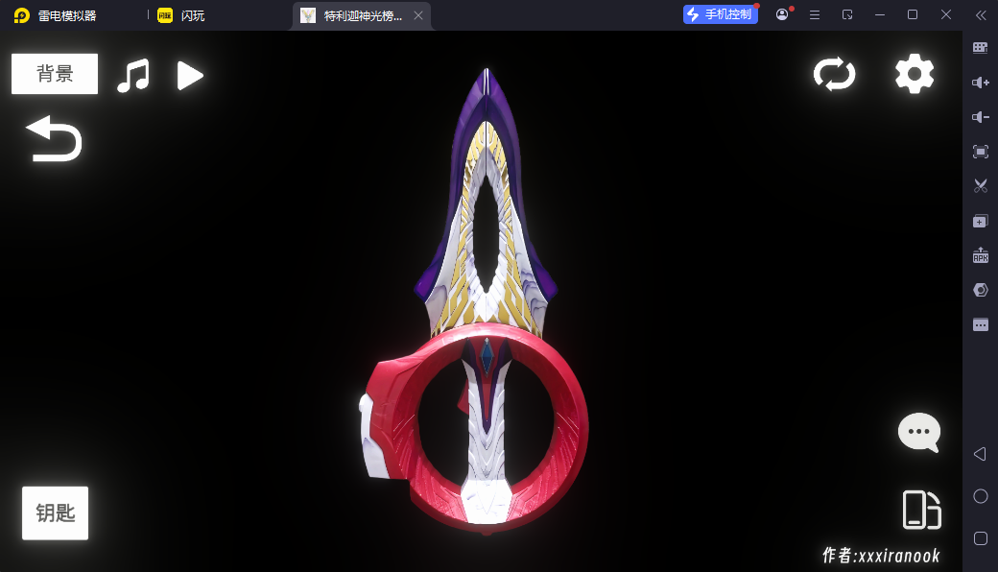This screenshot has height=572, width=998.
Task: Open the music note menu
Action: click(133, 76)
